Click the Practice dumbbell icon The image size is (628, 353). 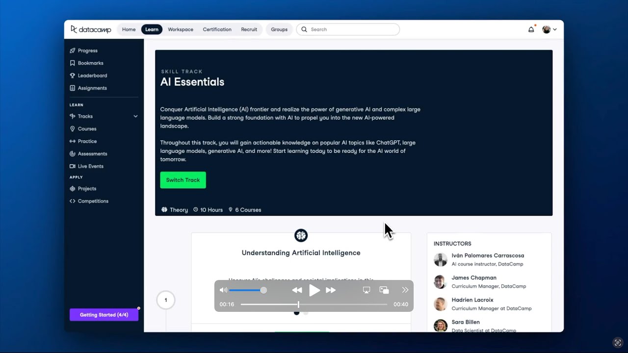pyautogui.click(x=73, y=141)
